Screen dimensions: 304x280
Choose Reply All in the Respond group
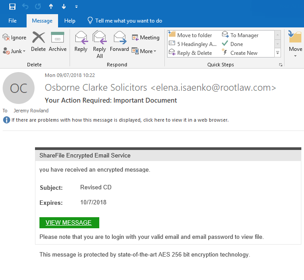(99, 45)
